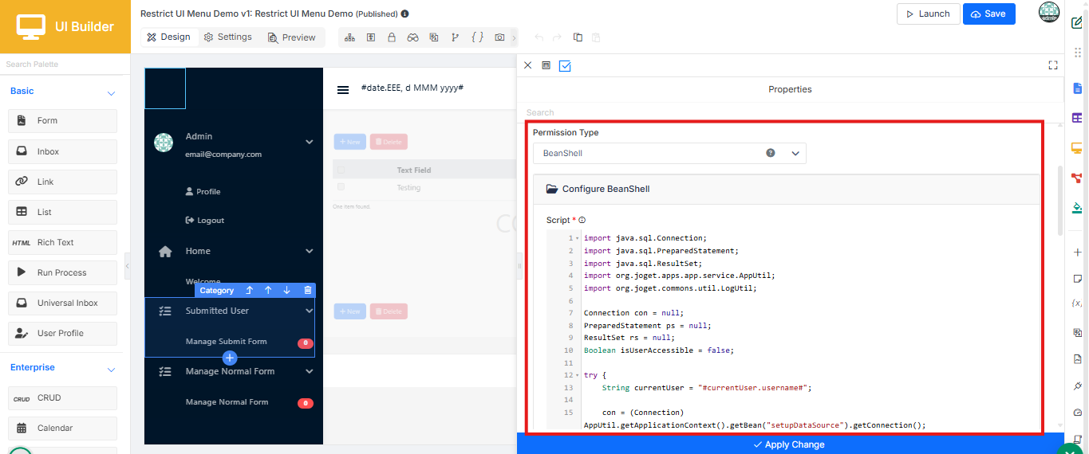Screen dimensions: 1089x454
Task: Collapse the Basic palette section
Action: (111, 92)
